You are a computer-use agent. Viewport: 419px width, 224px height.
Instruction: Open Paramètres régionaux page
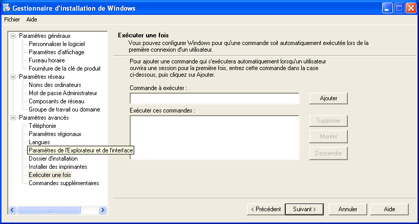(55, 134)
